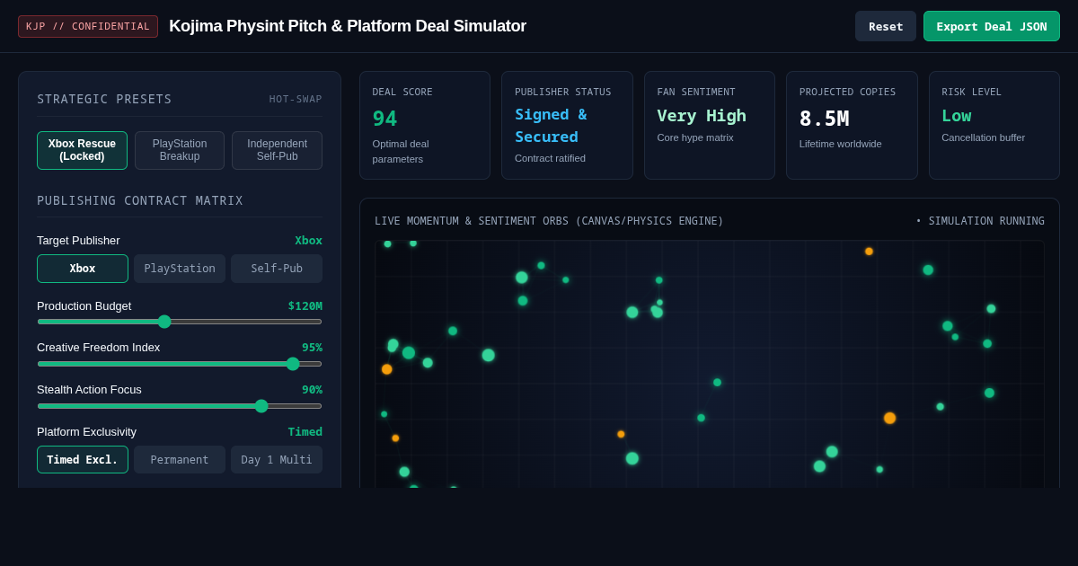Viewport: 1078px width, 566px height.
Task: Select the Xbox Rescue (Locked) preset
Action: click(x=82, y=150)
